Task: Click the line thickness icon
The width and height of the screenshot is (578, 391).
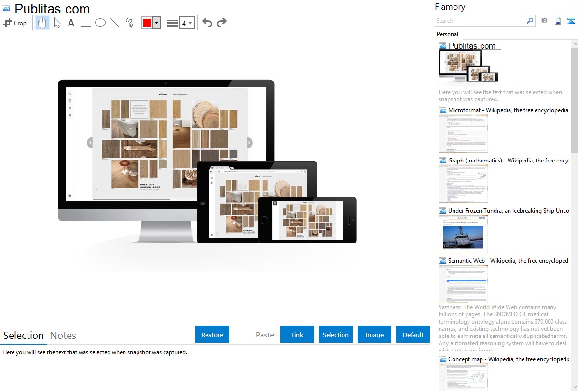Action: point(172,23)
